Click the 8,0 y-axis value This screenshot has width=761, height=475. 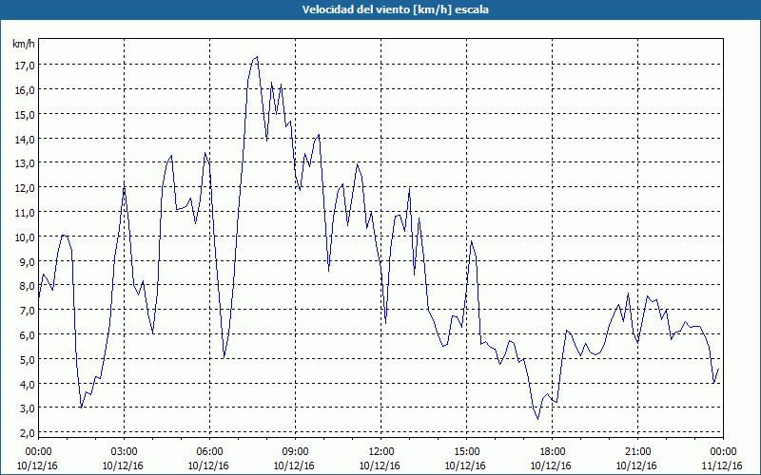click(27, 286)
